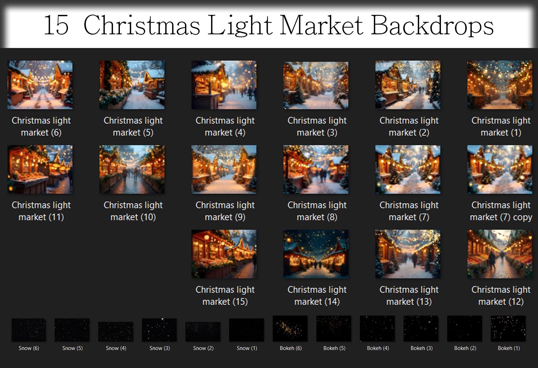Select the Bokeh (2) overlay icon
Screen dimensions: 538x368
pos(464,329)
